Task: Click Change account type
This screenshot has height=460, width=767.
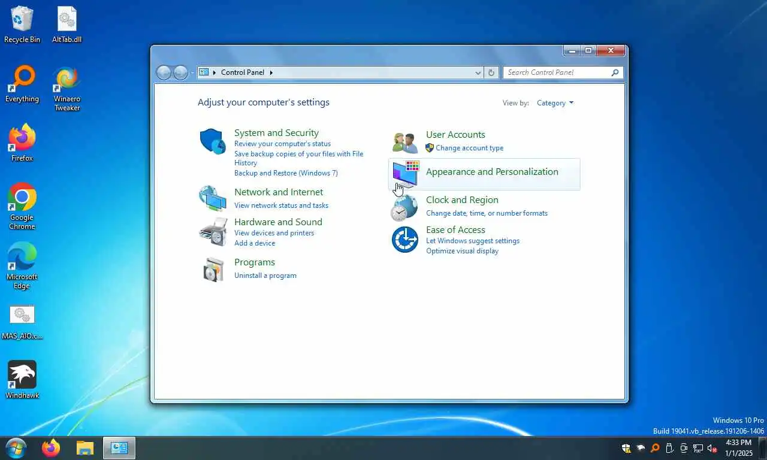Action: coord(469,148)
